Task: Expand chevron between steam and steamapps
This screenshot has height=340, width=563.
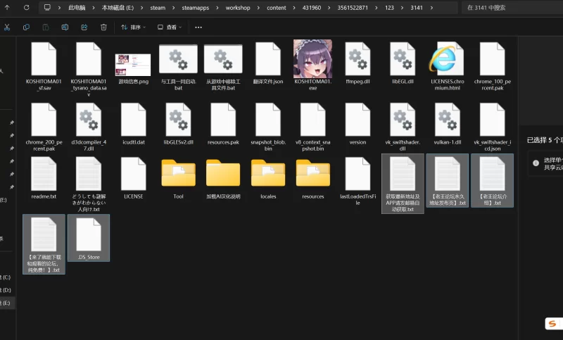Action: (173, 8)
